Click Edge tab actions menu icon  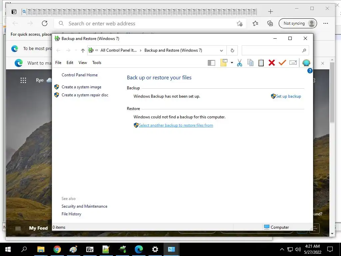click(14, 12)
